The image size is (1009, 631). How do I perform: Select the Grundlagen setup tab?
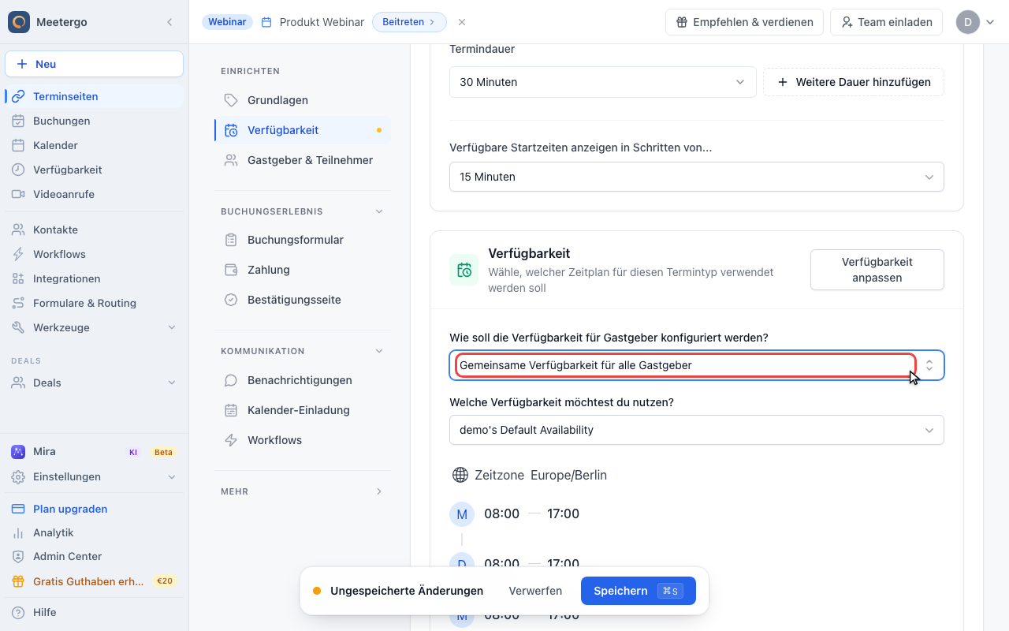tap(303, 100)
